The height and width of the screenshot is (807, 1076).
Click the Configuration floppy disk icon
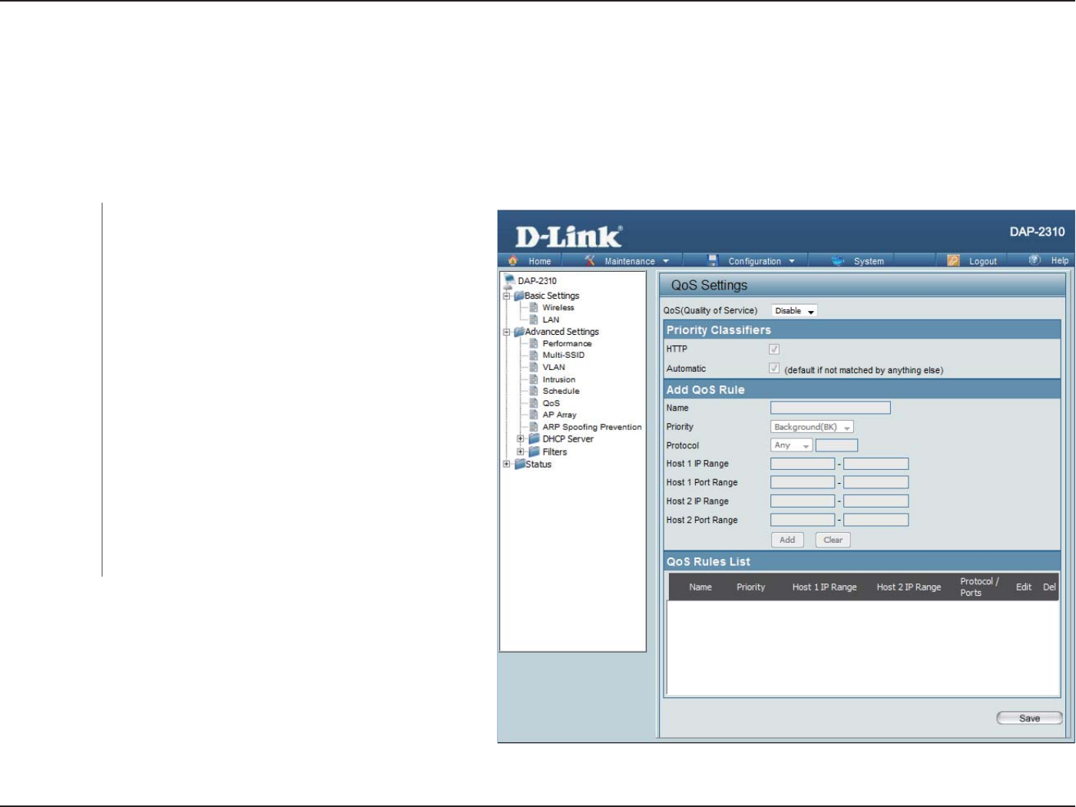click(713, 261)
